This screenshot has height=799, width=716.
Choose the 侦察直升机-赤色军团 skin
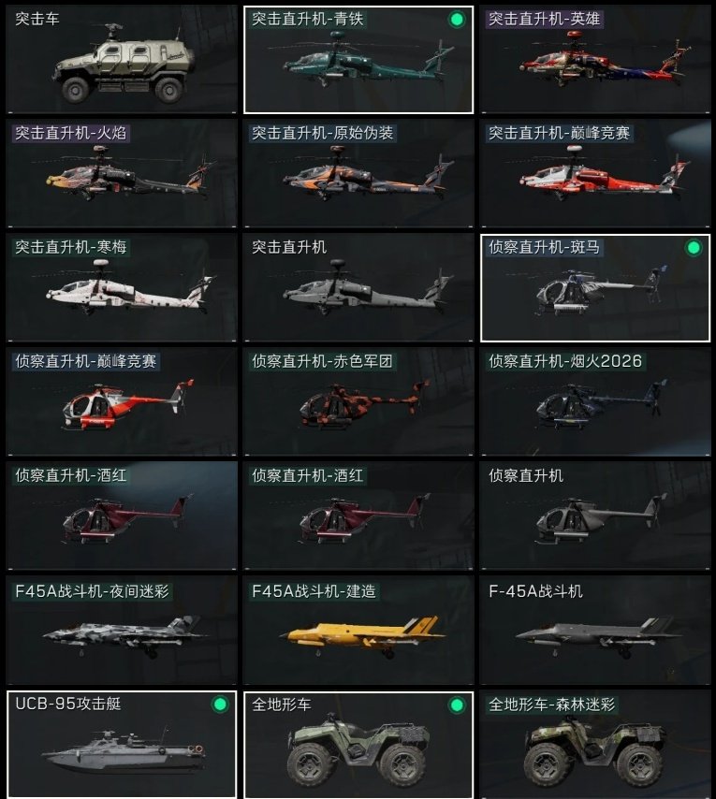click(358, 401)
